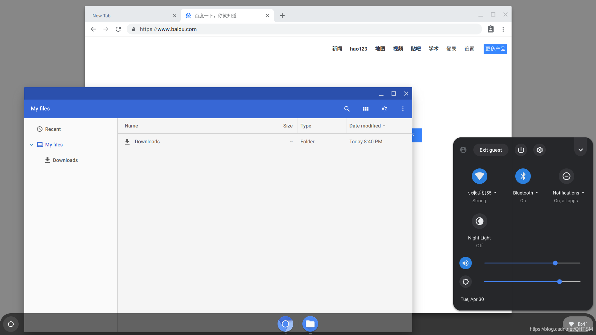Enable Night Light
Image resolution: width=596 pixels, height=335 pixels.
pyautogui.click(x=479, y=221)
